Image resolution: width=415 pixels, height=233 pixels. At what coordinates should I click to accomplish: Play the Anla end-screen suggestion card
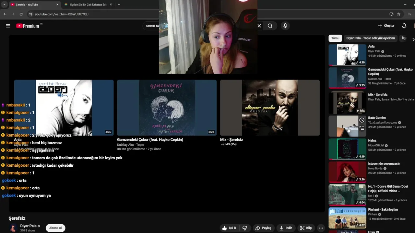64,107
